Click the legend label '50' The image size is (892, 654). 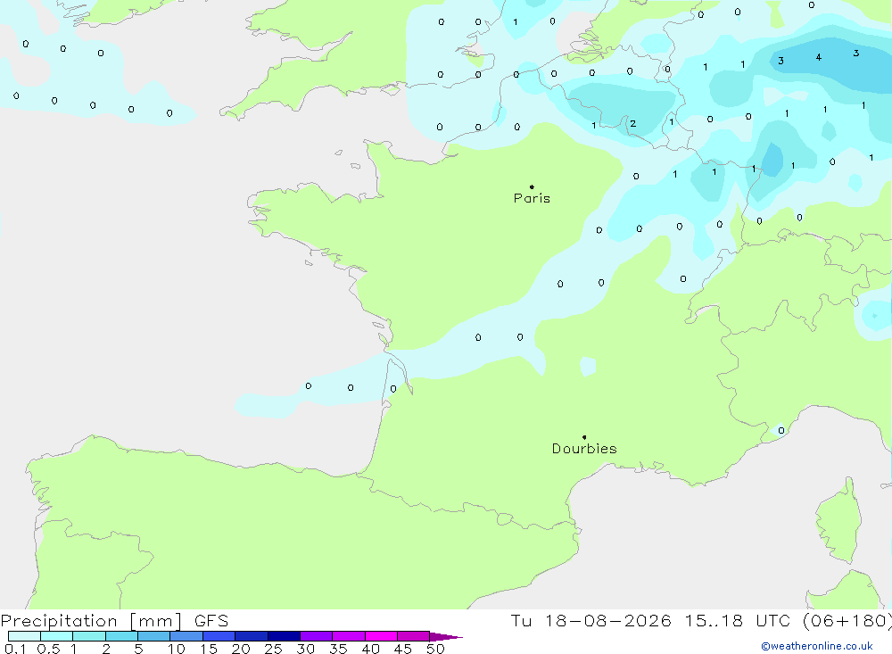(435, 649)
